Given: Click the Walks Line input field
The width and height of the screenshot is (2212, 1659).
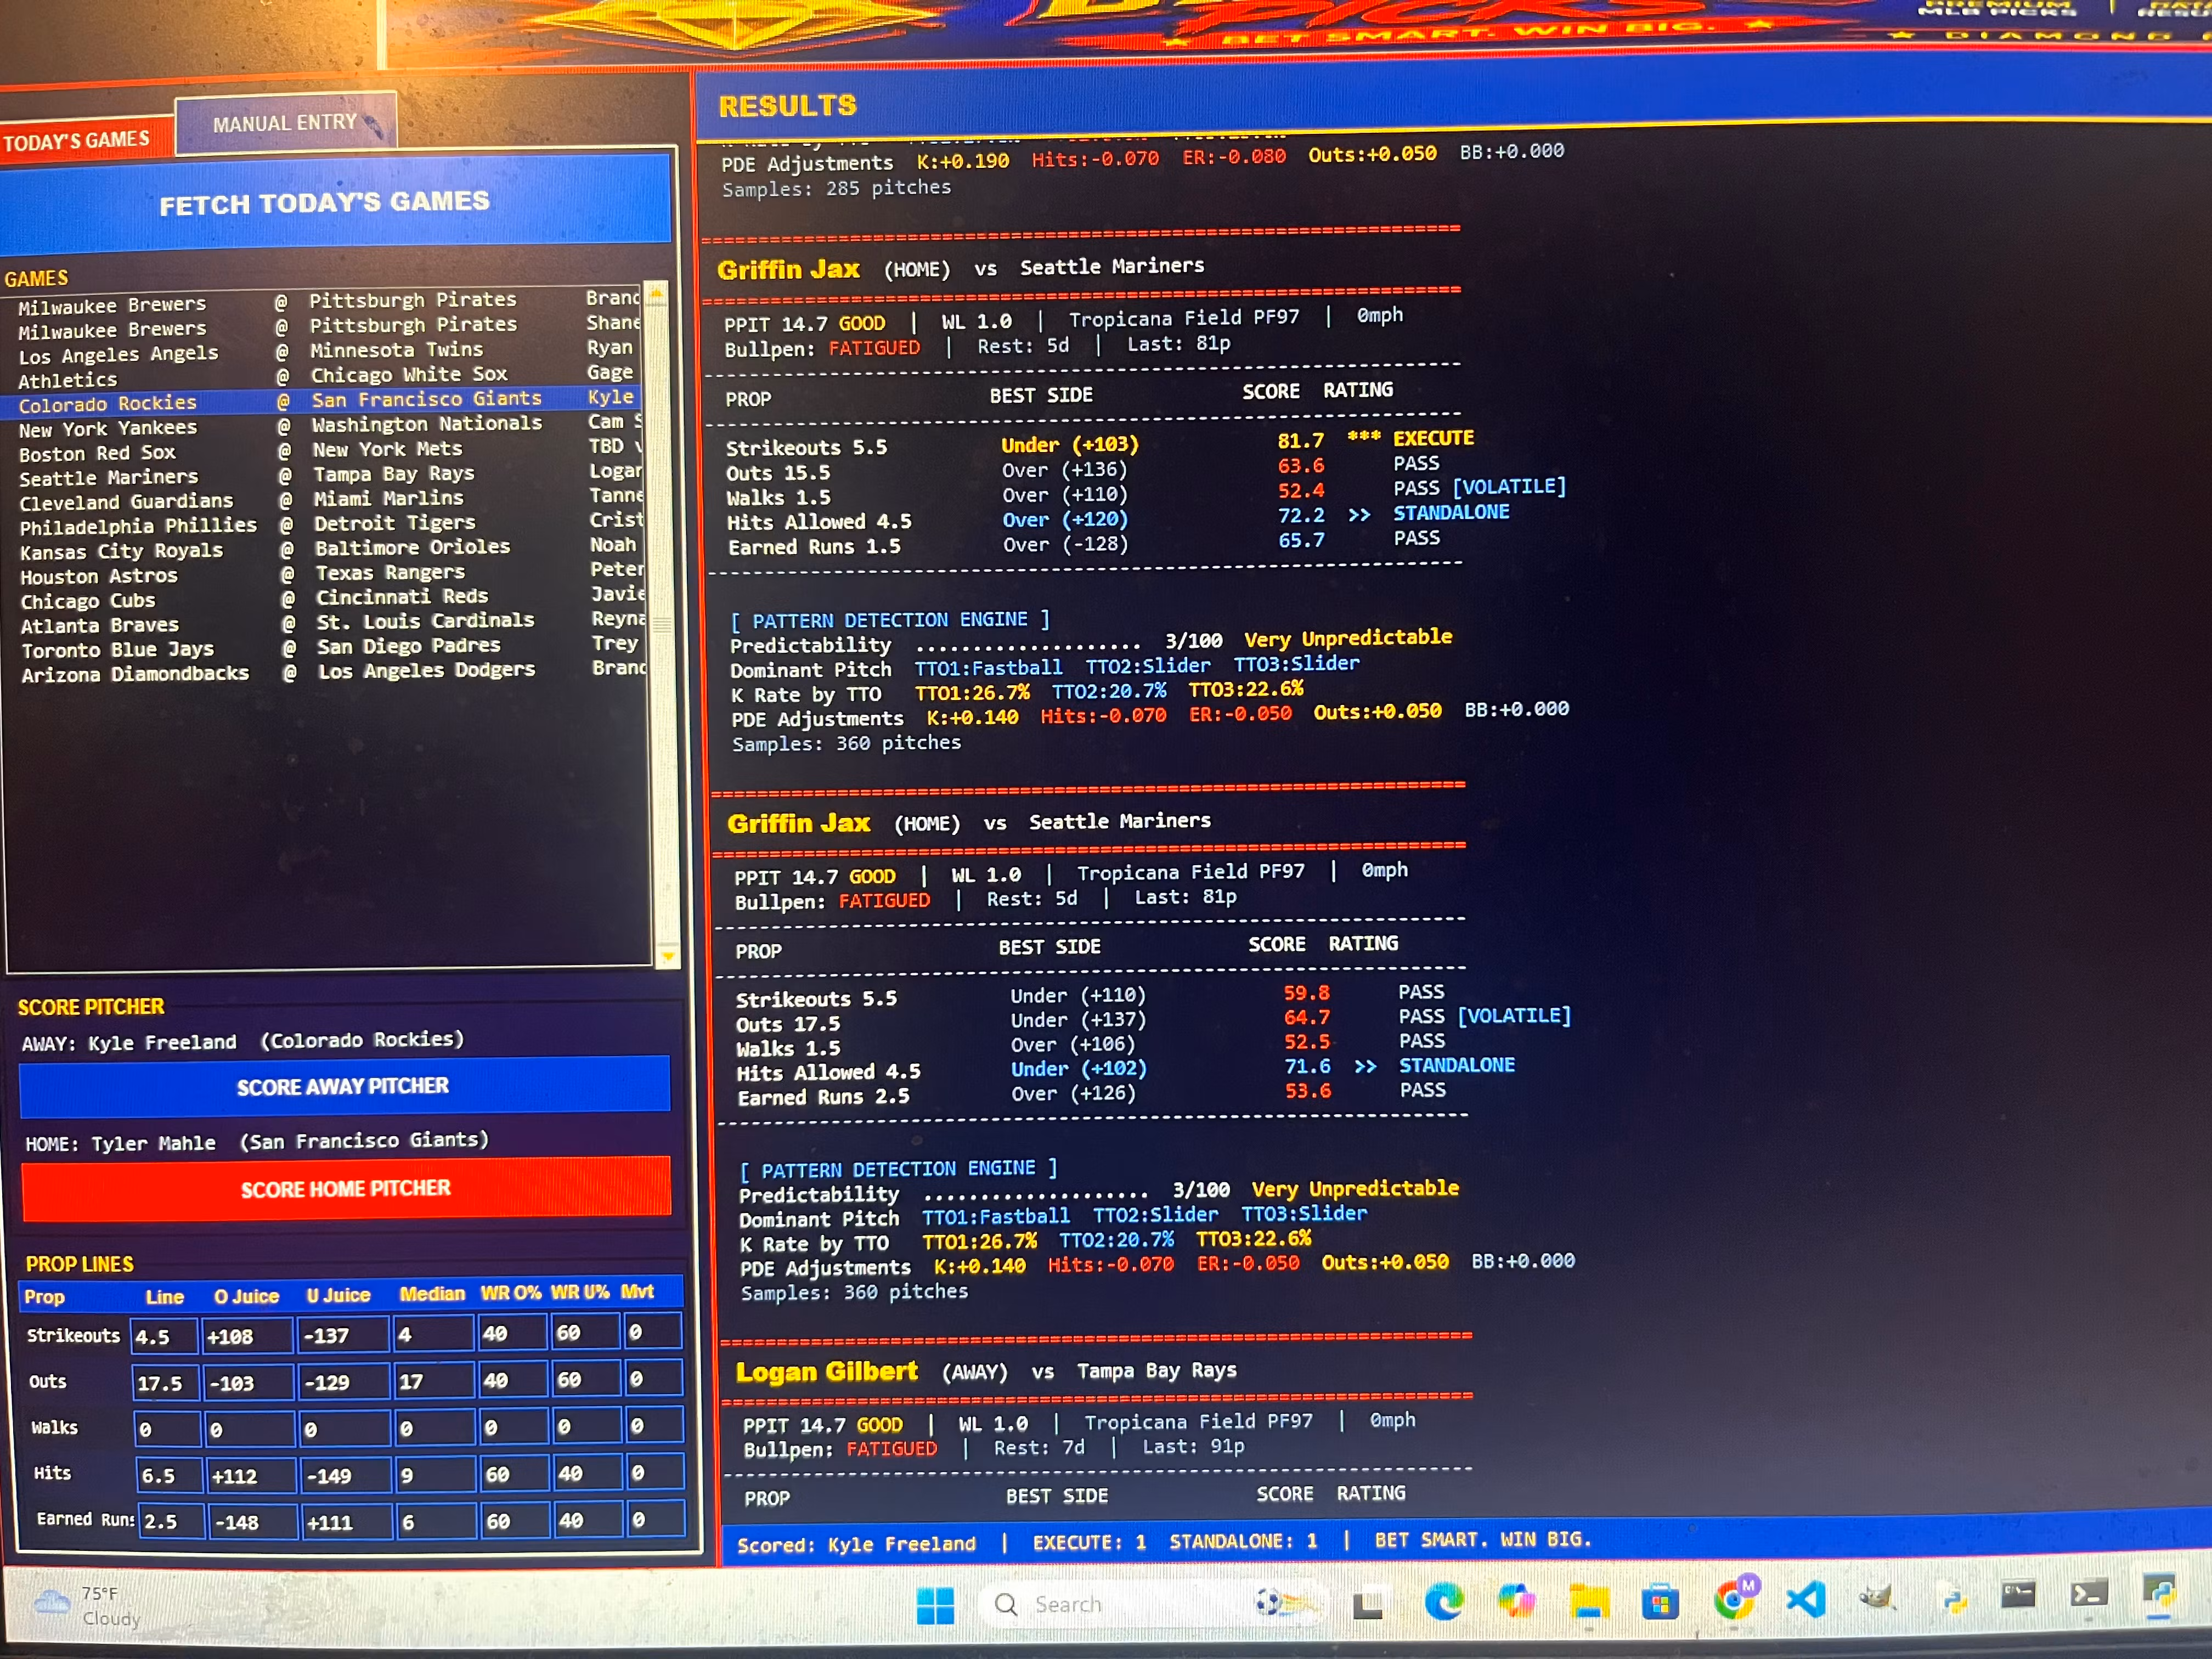Looking at the screenshot, I should pyautogui.click(x=167, y=1429).
